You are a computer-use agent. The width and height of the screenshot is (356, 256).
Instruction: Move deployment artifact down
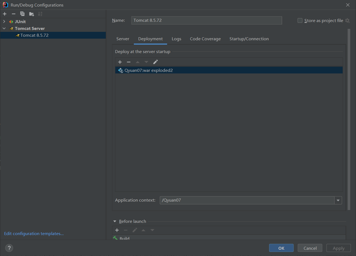[x=146, y=62]
